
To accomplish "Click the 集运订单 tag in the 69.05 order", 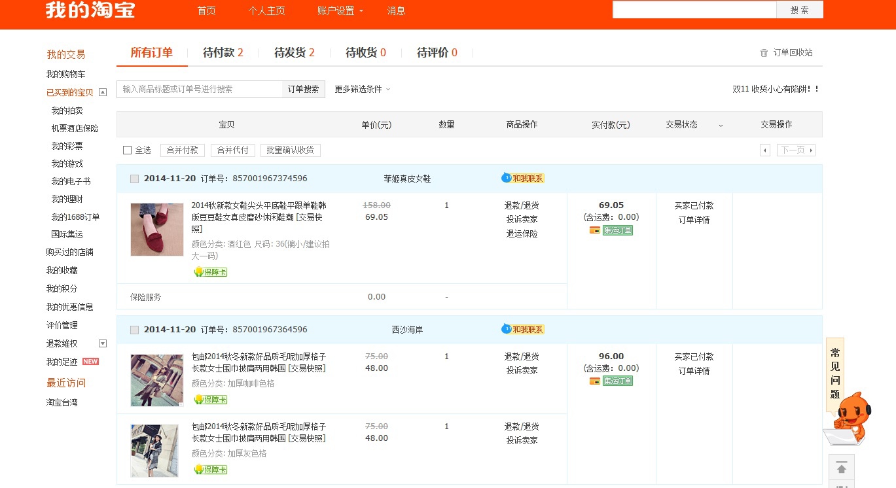I will click(618, 230).
